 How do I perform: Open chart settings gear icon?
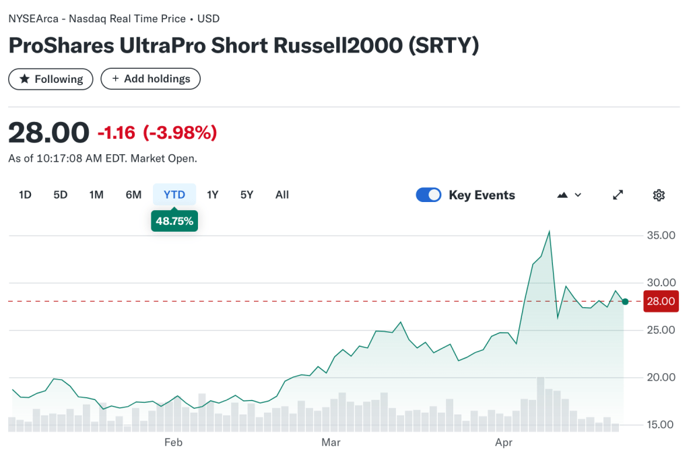tap(659, 195)
